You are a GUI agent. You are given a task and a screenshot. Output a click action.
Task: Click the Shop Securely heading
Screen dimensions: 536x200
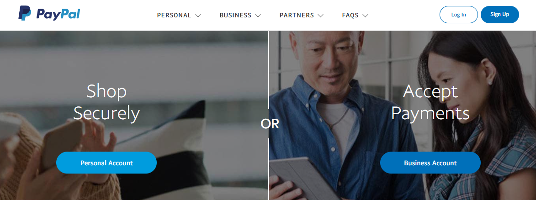106,102
